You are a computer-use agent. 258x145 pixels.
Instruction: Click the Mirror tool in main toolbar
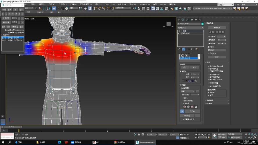[x=134, y=8]
